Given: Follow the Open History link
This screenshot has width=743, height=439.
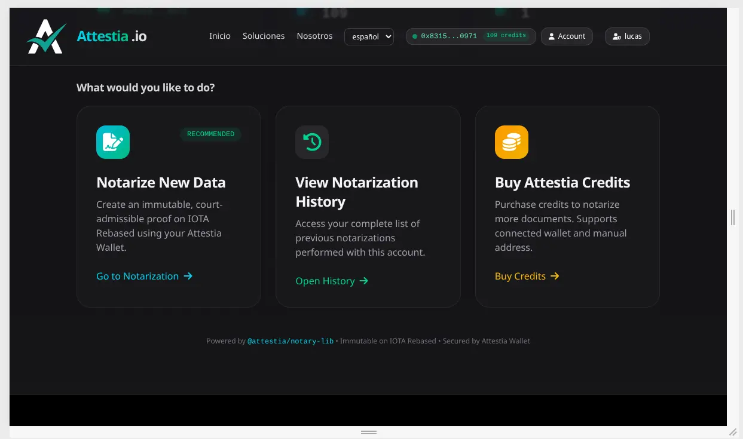Looking at the screenshot, I should pos(332,281).
